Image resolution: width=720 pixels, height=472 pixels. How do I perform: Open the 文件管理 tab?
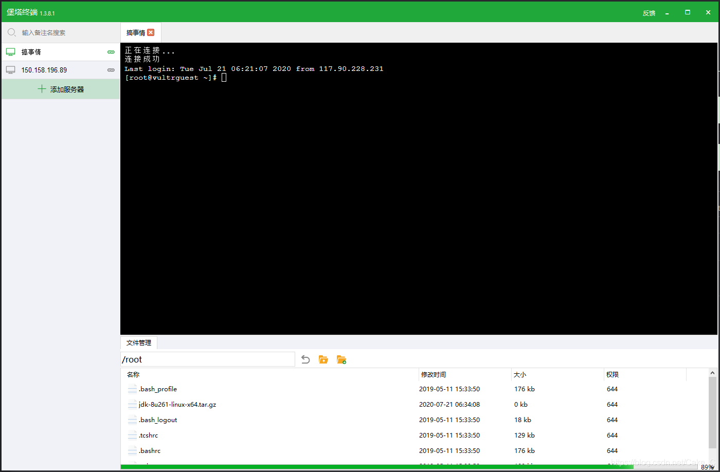(x=139, y=343)
